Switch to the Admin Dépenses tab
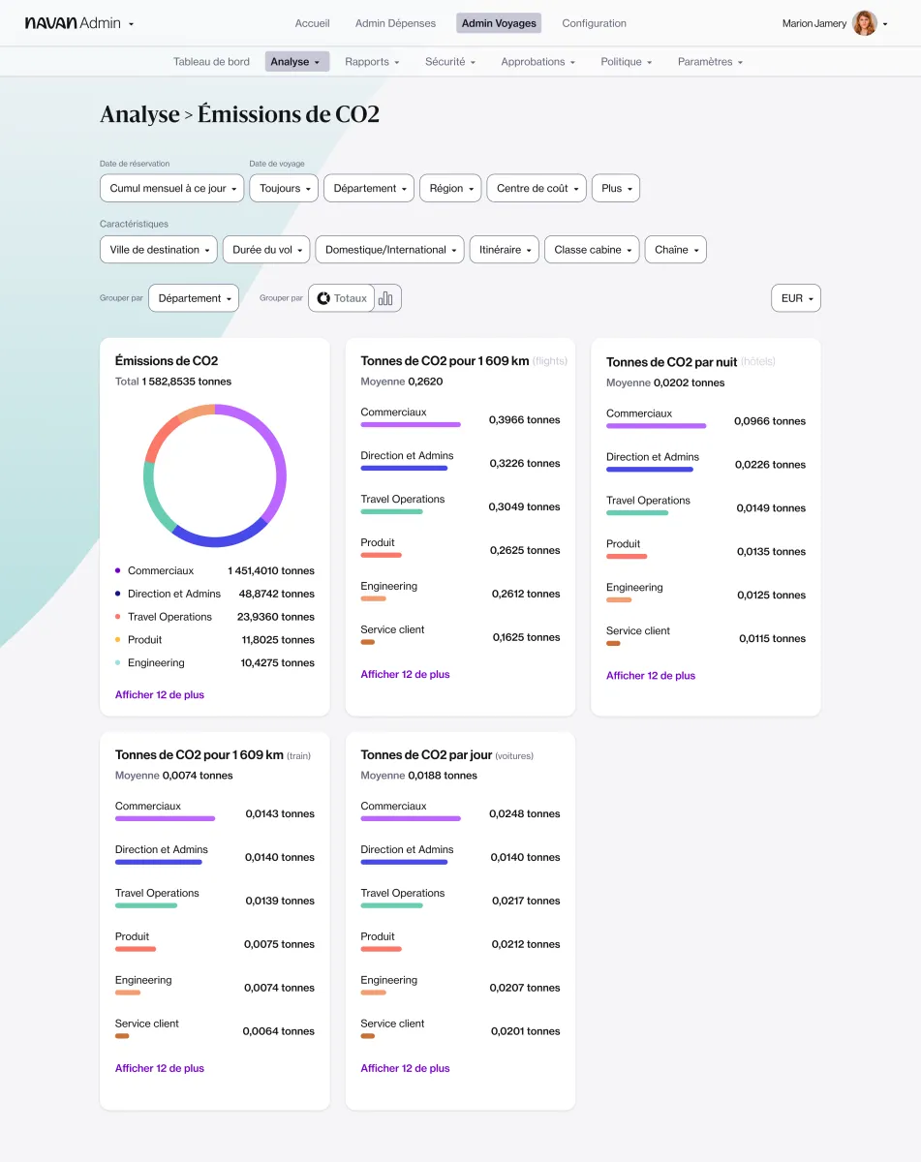 click(x=395, y=22)
